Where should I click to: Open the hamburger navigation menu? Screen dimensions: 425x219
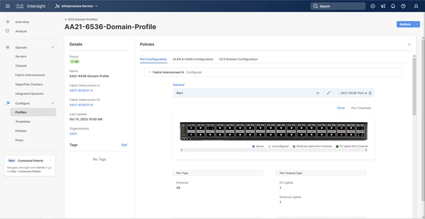pyautogui.click(x=8, y=6)
